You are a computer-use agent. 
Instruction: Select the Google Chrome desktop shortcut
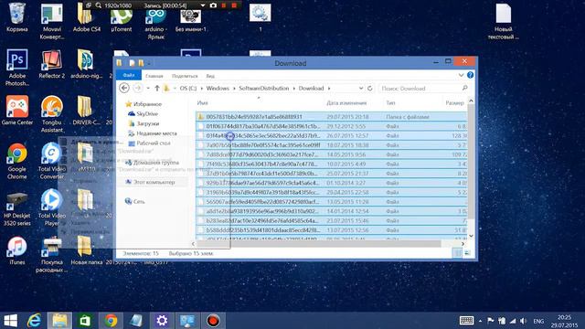coord(16,161)
